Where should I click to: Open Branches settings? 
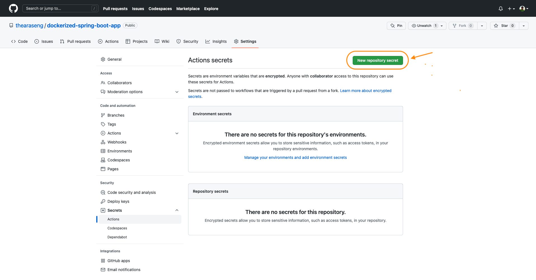[x=140, y=115]
